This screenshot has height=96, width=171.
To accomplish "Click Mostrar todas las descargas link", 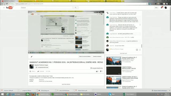I will (160, 91).
